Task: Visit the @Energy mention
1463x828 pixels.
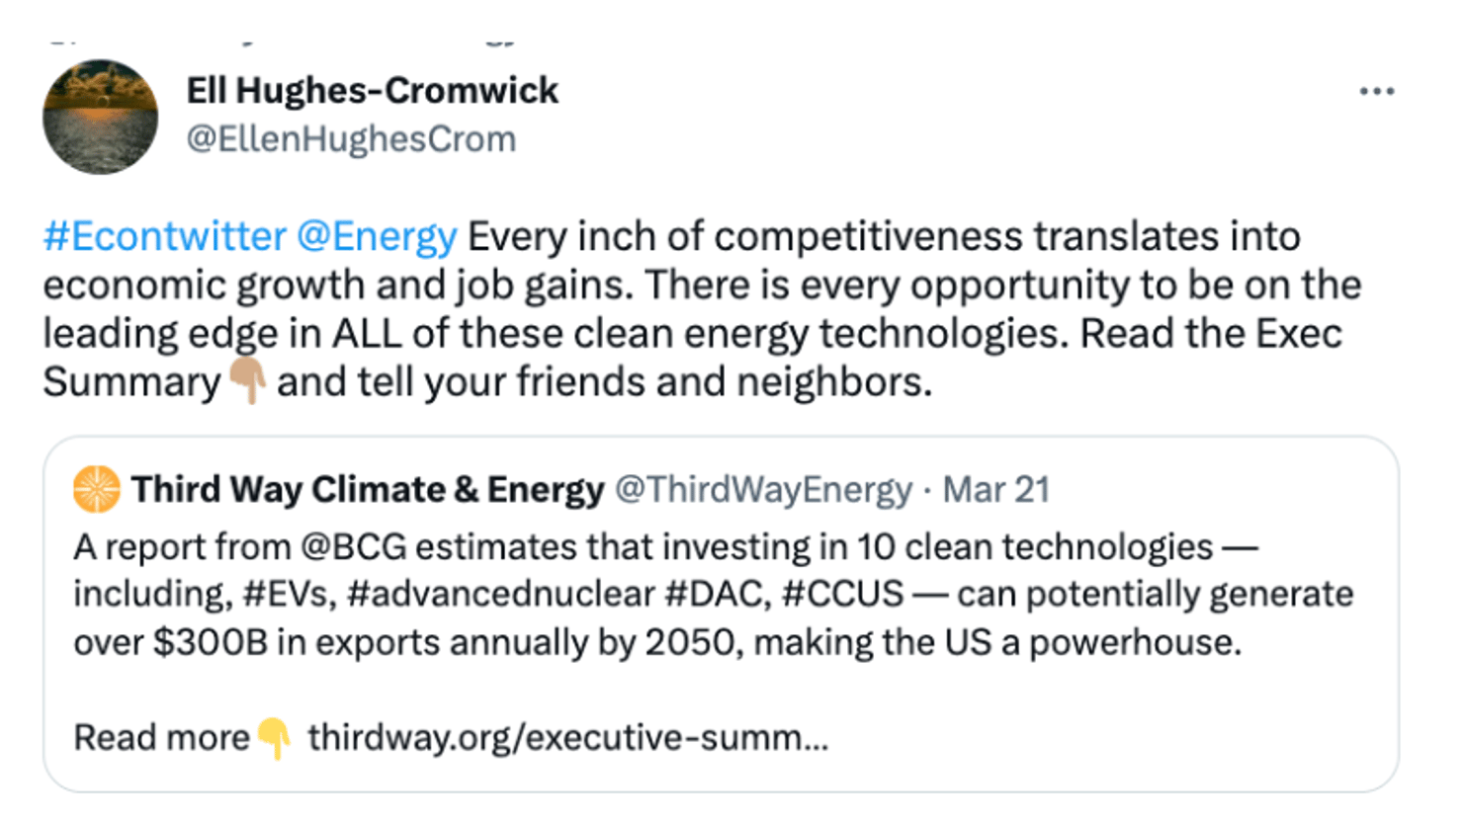Action: coord(377,237)
